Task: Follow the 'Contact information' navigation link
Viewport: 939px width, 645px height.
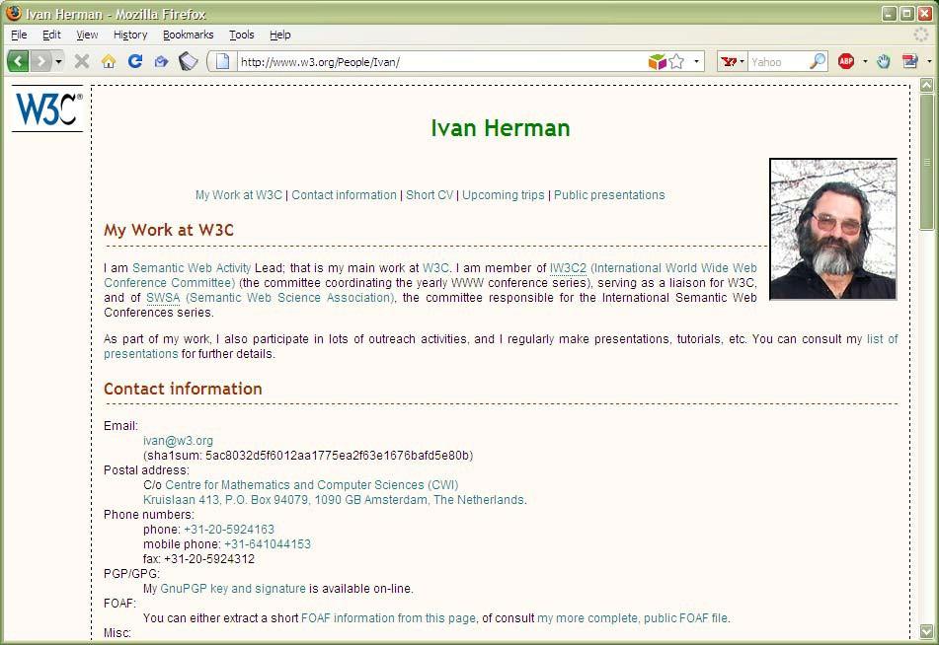Action: (x=344, y=195)
